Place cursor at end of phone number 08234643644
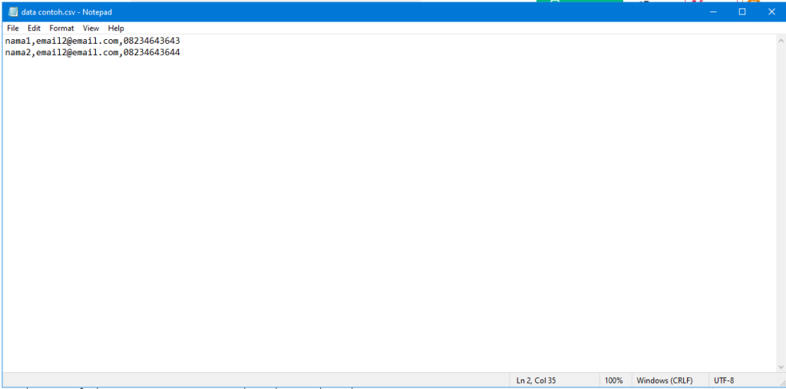Screen dimensions: 786x389 (x=180, y=52)
